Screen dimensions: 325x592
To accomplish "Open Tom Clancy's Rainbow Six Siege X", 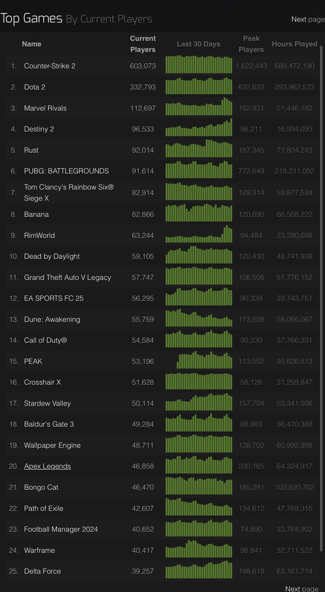I will [x=69, y=193].
